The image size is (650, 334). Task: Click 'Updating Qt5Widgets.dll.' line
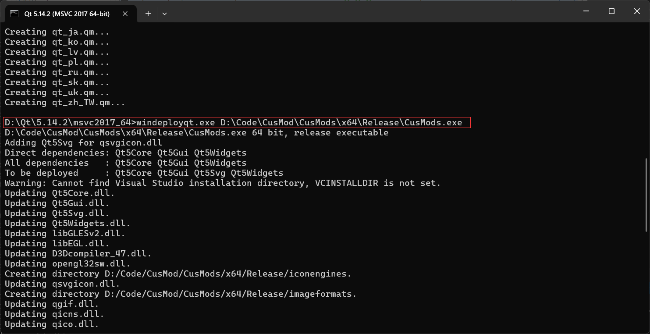[67, 223]
